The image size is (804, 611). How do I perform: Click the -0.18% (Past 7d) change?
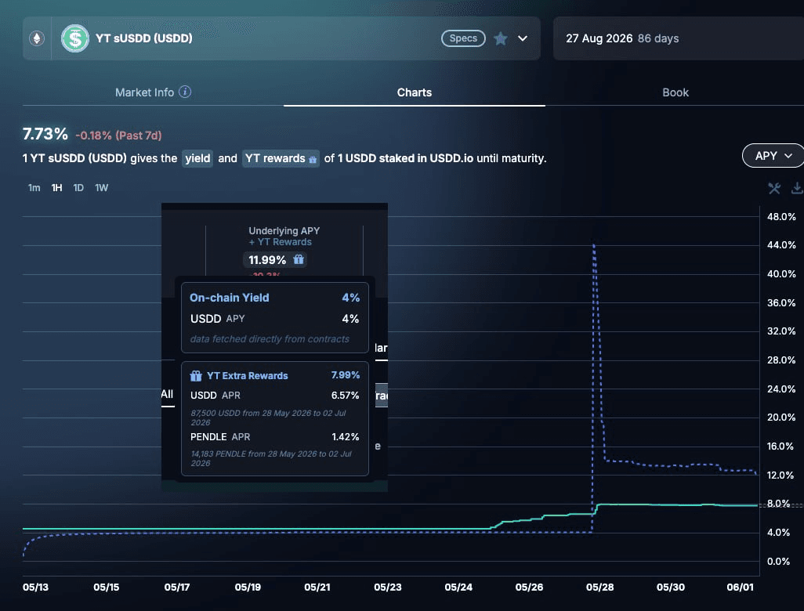coord(118,136)
